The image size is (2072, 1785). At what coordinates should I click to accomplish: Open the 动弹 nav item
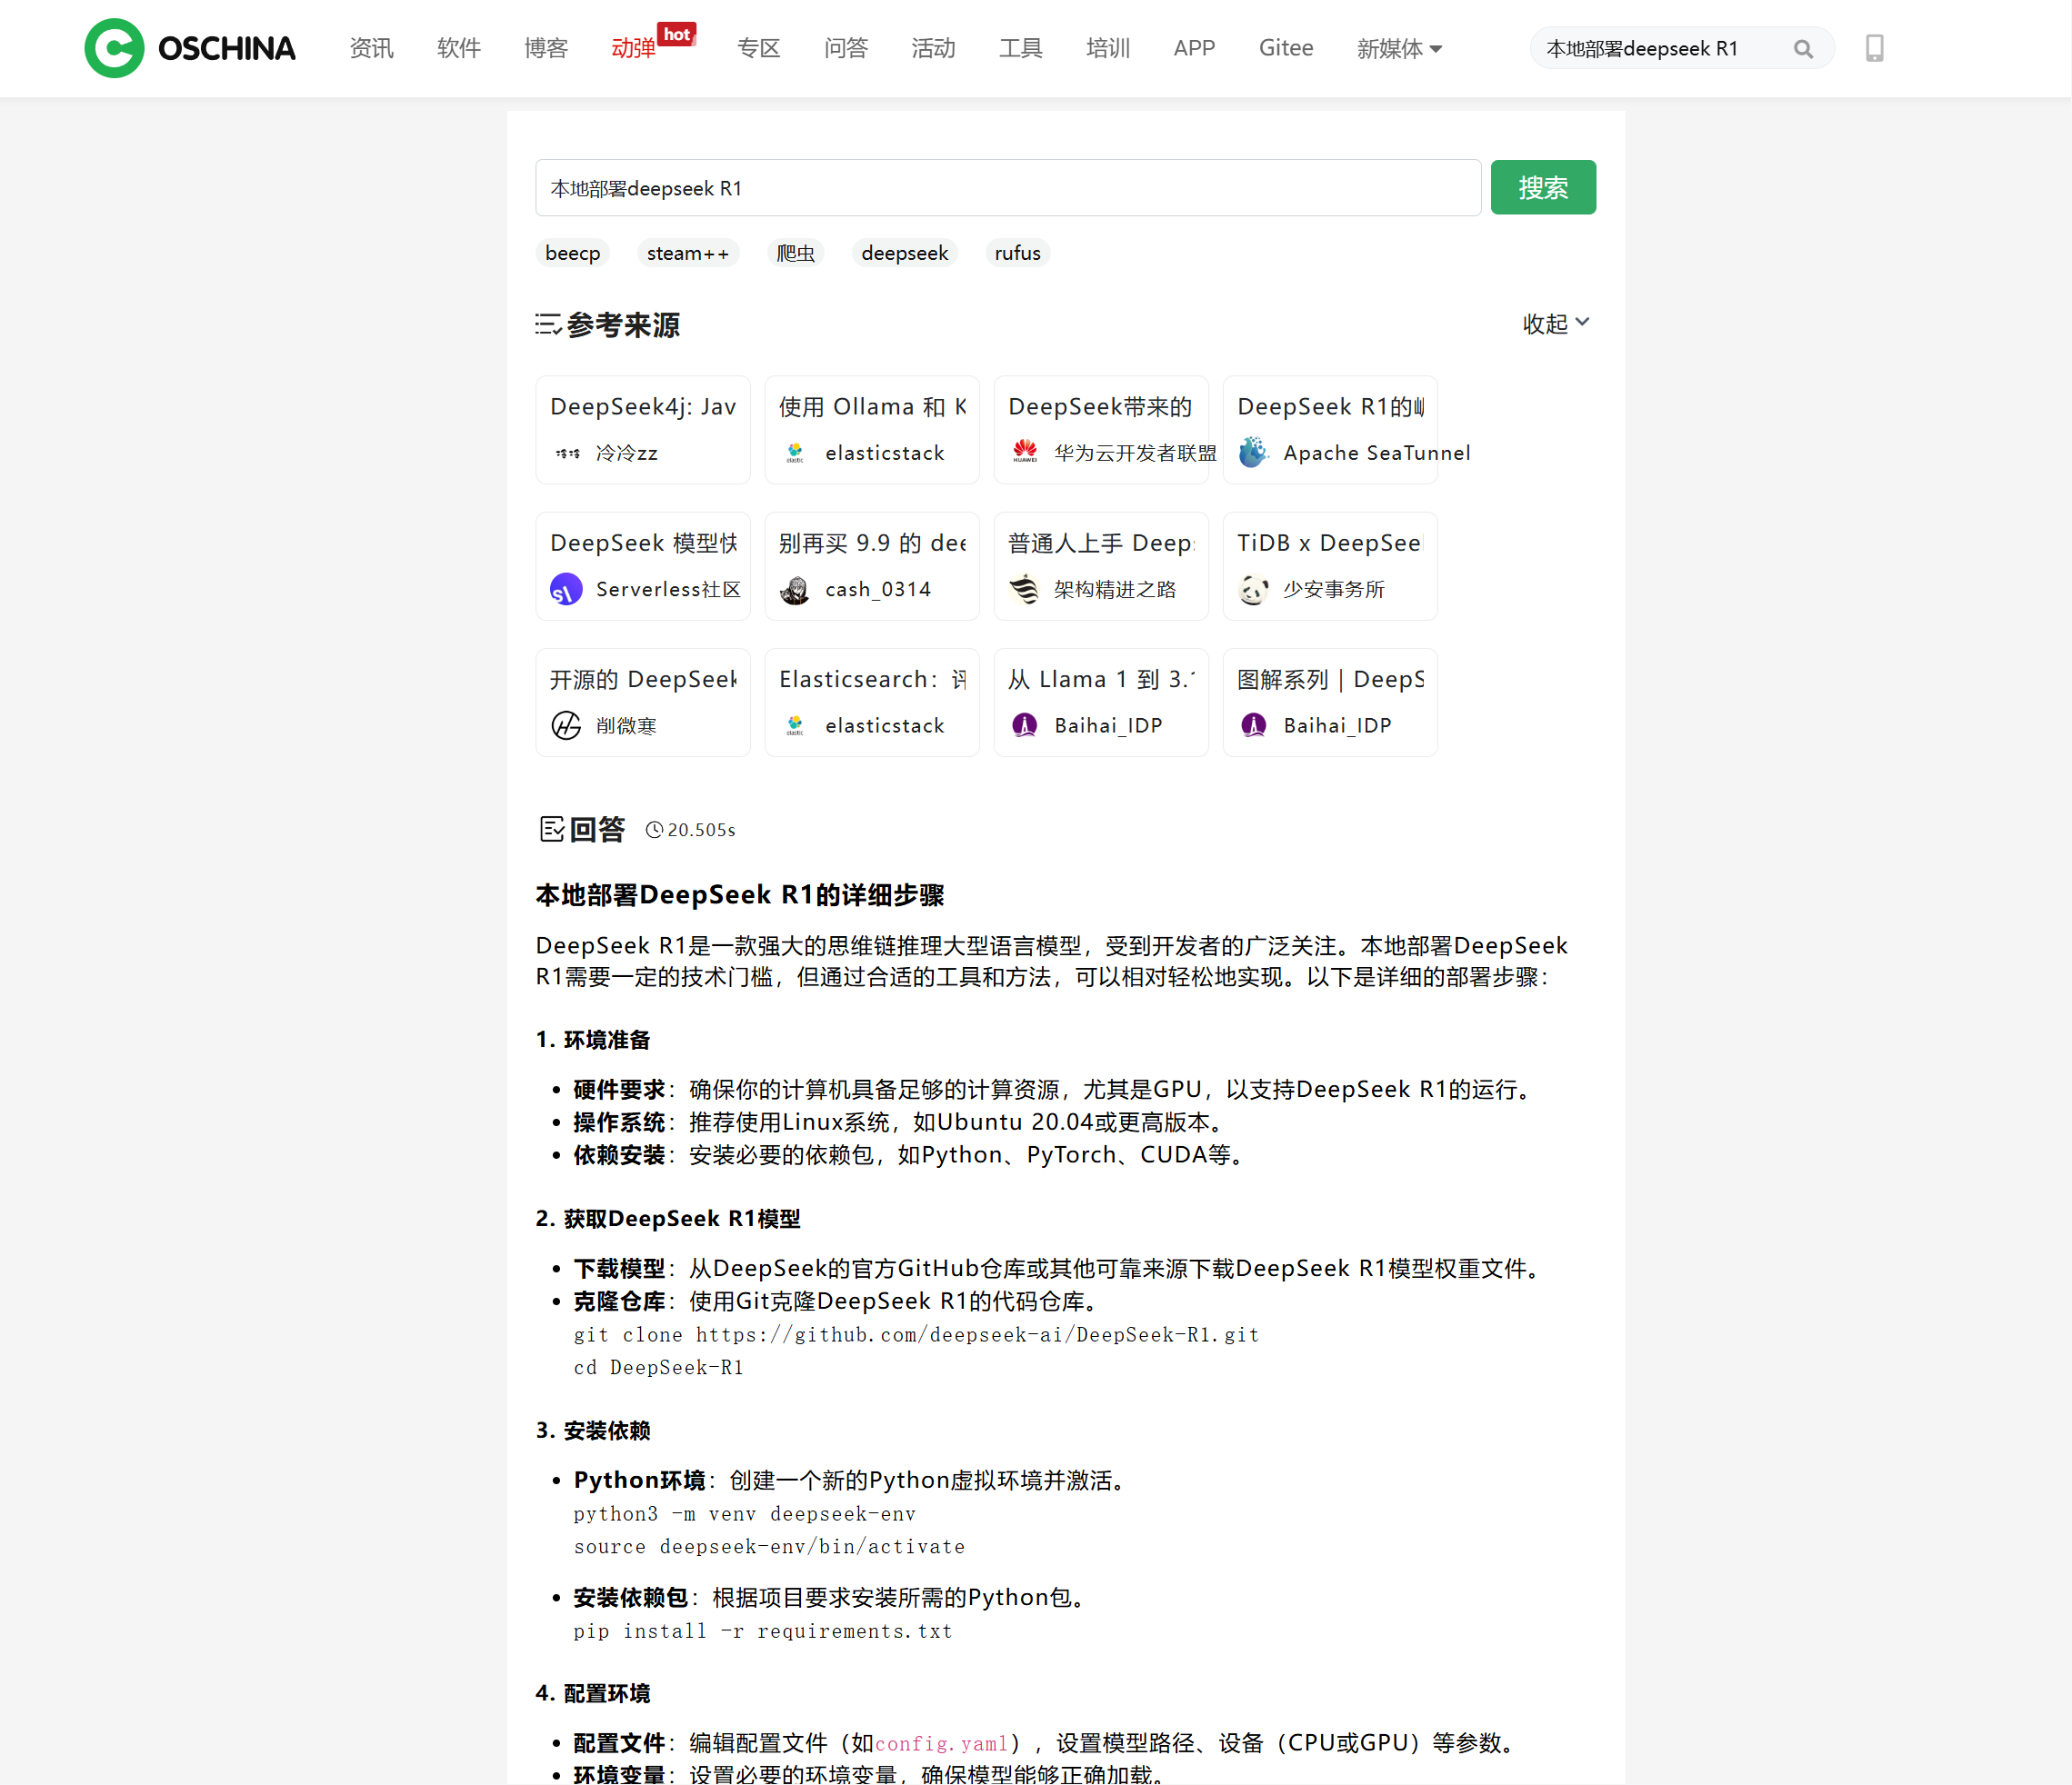(633, 48)
